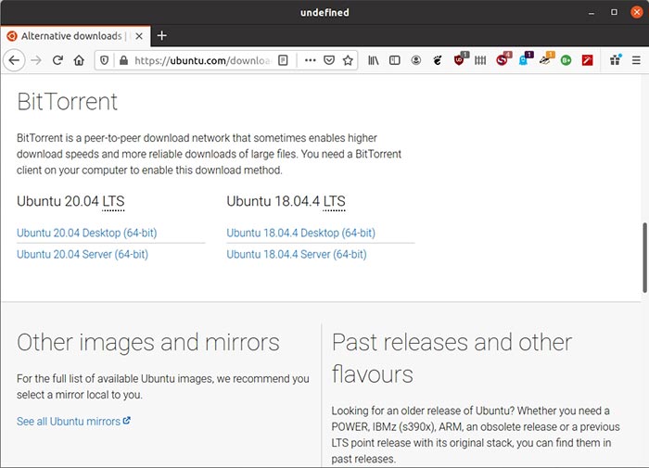Show tracking protection shield info
The height and width of the screenshot is (468, 649).
(104, 60)
